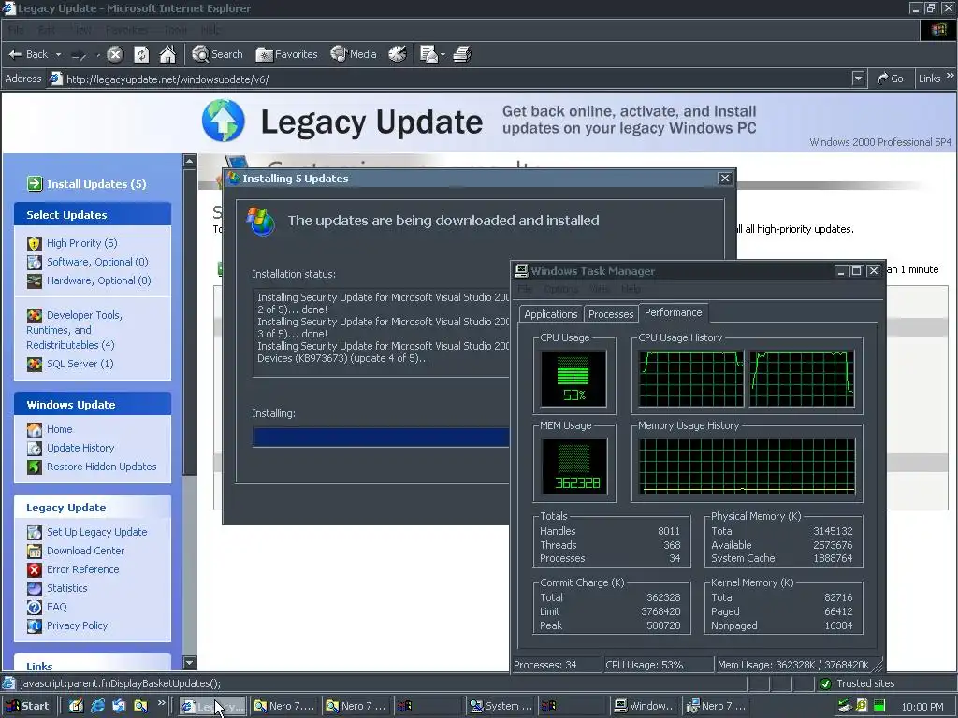Click Commit Charge Peak value 508720
958x718 pixels.
(x=663, y=625)
